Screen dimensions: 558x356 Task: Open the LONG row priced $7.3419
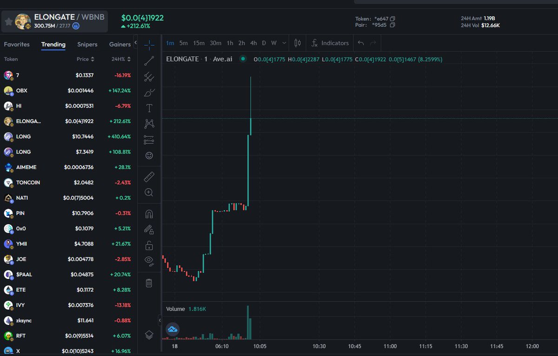pos(68,152)
